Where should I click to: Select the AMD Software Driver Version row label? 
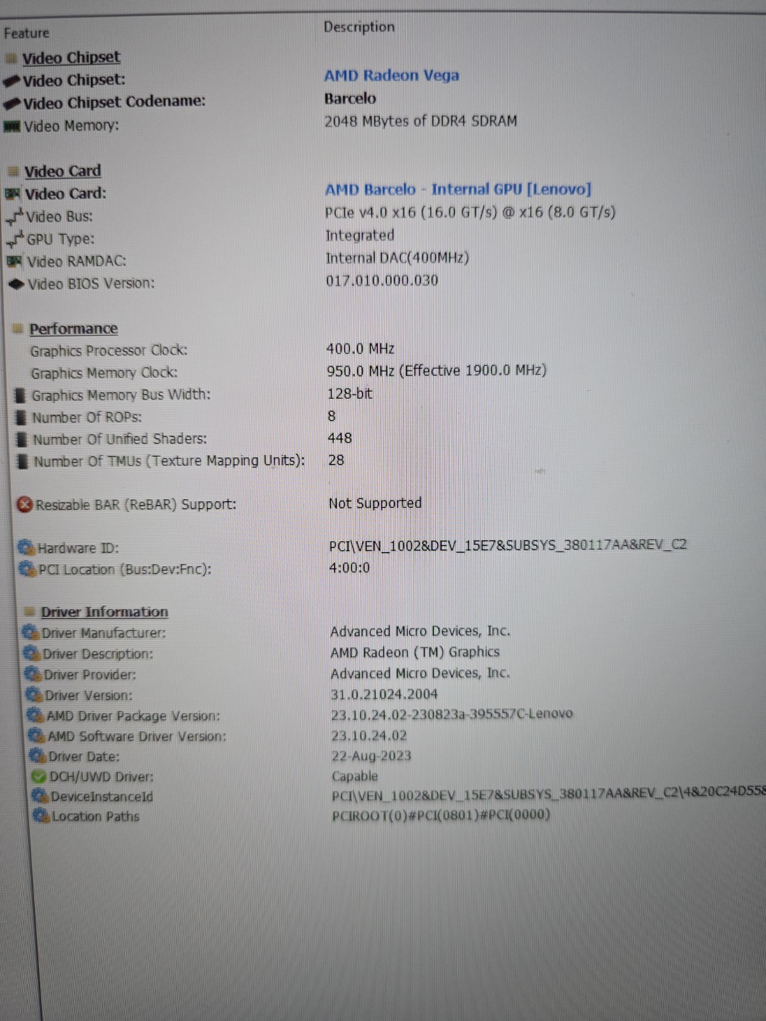click(x=137, y=736)
